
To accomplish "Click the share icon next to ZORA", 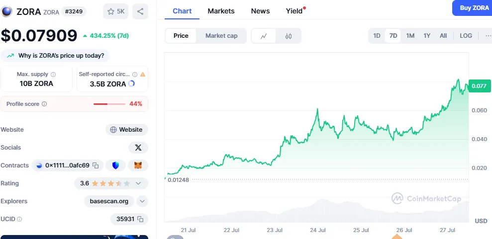I will (x=140, y=11).
